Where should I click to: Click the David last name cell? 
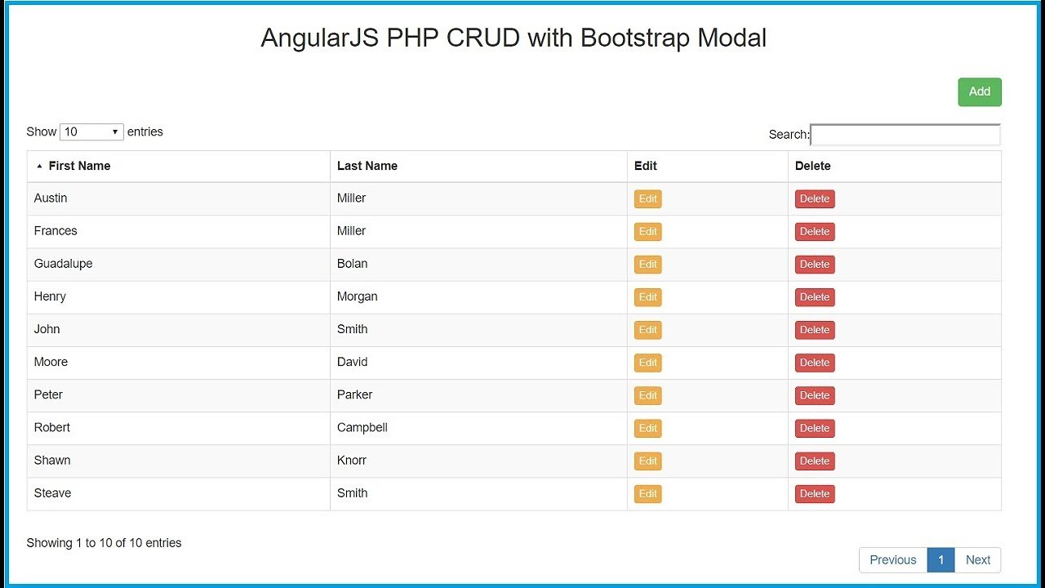click(x=478, y=362)
